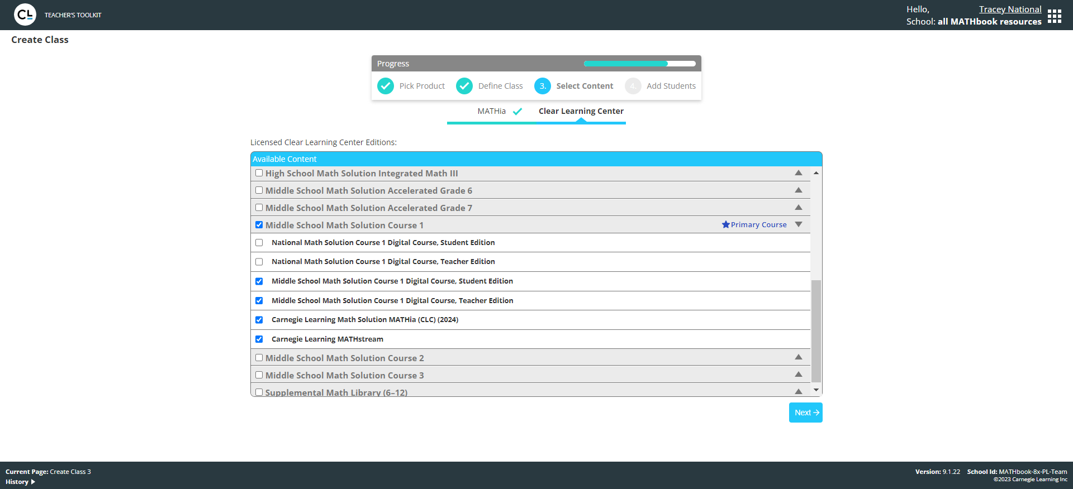Click the scrollbar up arrow

(816, 173)
